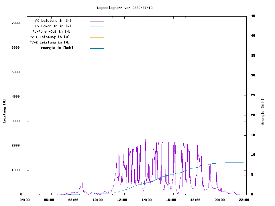Viewport: 275px width, 206px height.
Task: Click the 7000 tick on power axis
Action: 15,23
